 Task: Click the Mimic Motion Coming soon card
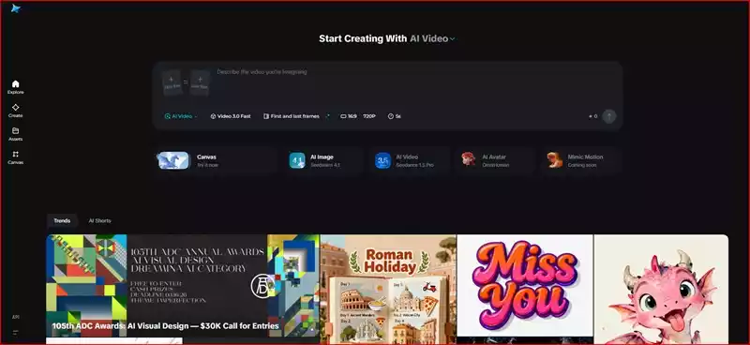[581, 160]
